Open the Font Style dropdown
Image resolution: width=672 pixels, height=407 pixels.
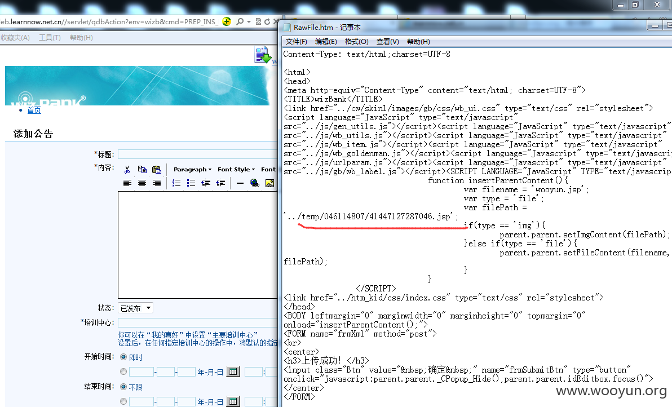[x=236, y=169]
